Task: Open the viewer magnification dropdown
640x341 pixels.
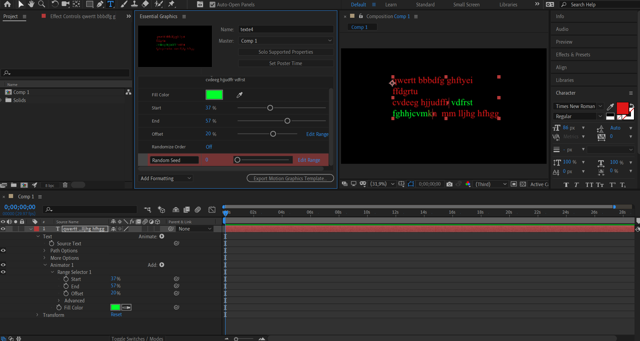Action: [382, 184]
